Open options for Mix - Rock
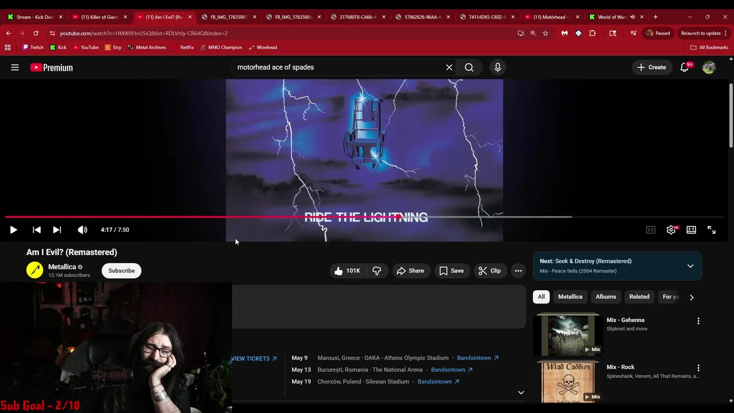734x413 pixels. point(698,368)
